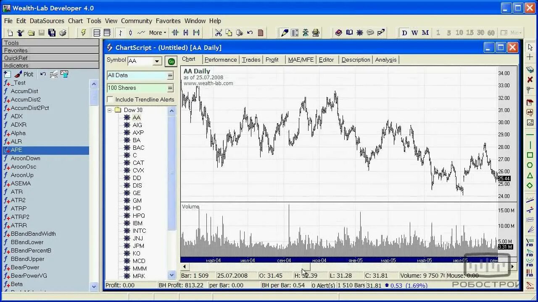Enable Include Trendline Alerts checkbox
This screenshot has height=302, width=538.
(111, 99)
